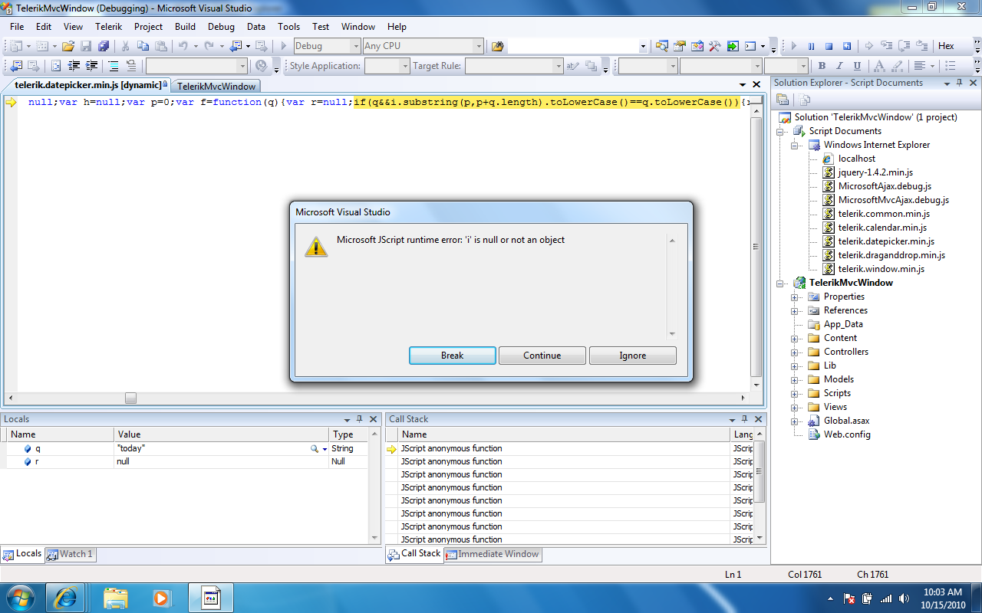Viewport: 982px width, 613px height.
Task: Expand the Views folder
Action: pos(795,407)
